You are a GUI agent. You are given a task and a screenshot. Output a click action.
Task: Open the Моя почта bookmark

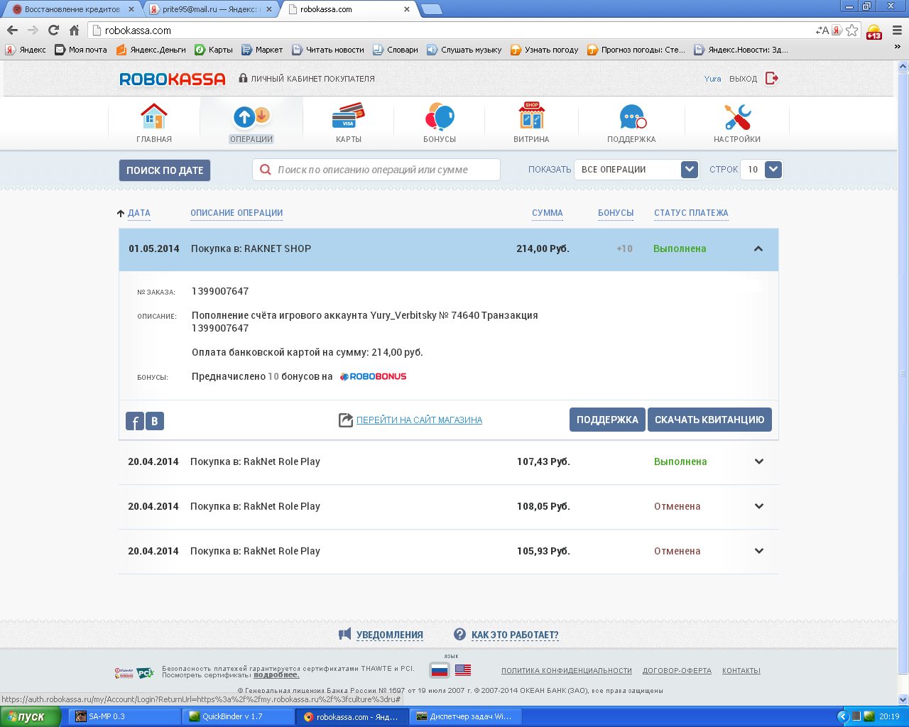pos(81,50)
